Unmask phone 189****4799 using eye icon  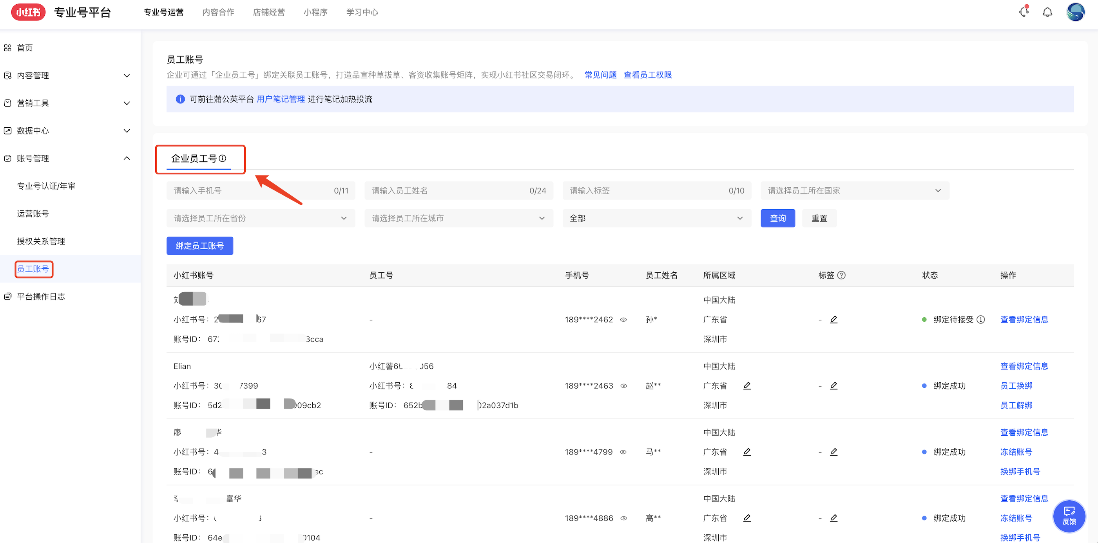point(623,452)
